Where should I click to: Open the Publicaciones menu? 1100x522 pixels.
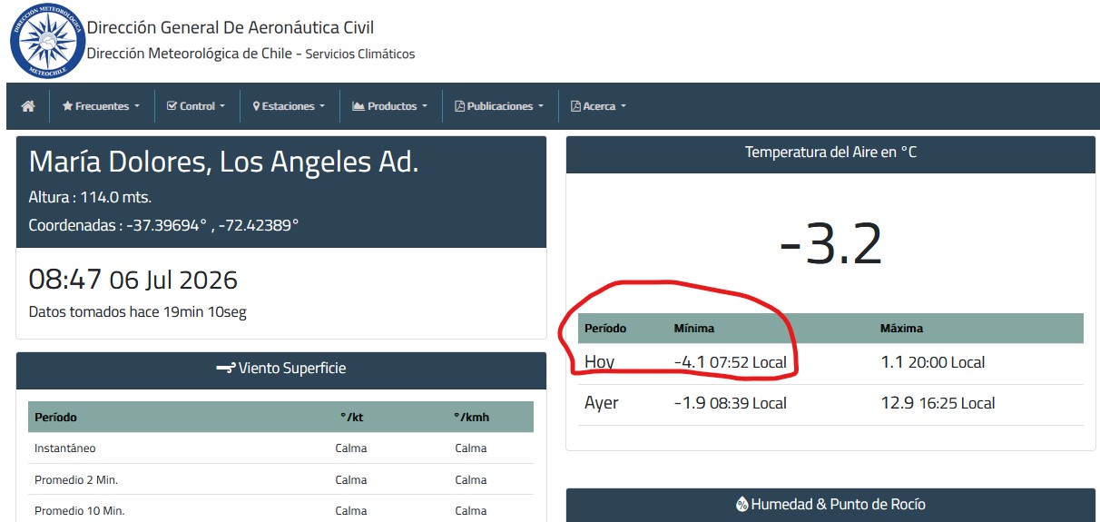499,106
